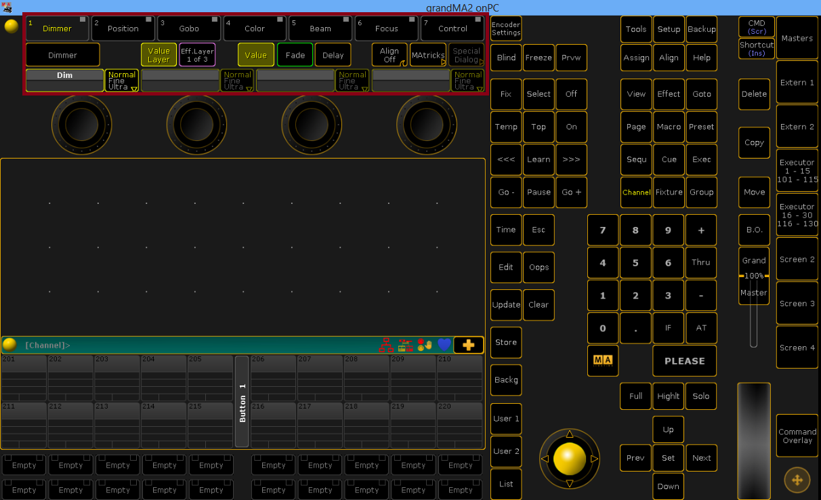
Task: Click executor button 201
Action: pyautogui.click(x=24, y=377)
